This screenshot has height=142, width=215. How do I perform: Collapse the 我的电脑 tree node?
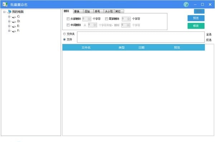pos(4,12)
